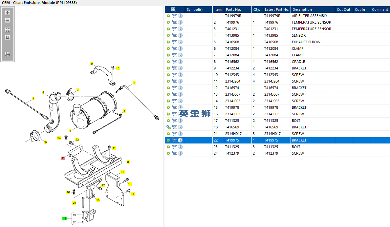Add item 24 SCREW to cart
390x227 pixels.
tap(174, 153)
